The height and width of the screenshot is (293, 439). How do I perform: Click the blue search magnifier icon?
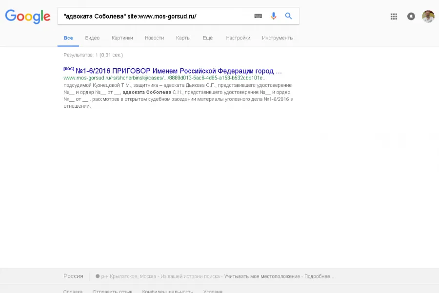288,16
